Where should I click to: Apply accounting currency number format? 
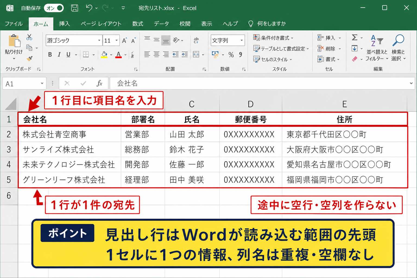pyautogui.click(x=215, y=55)
